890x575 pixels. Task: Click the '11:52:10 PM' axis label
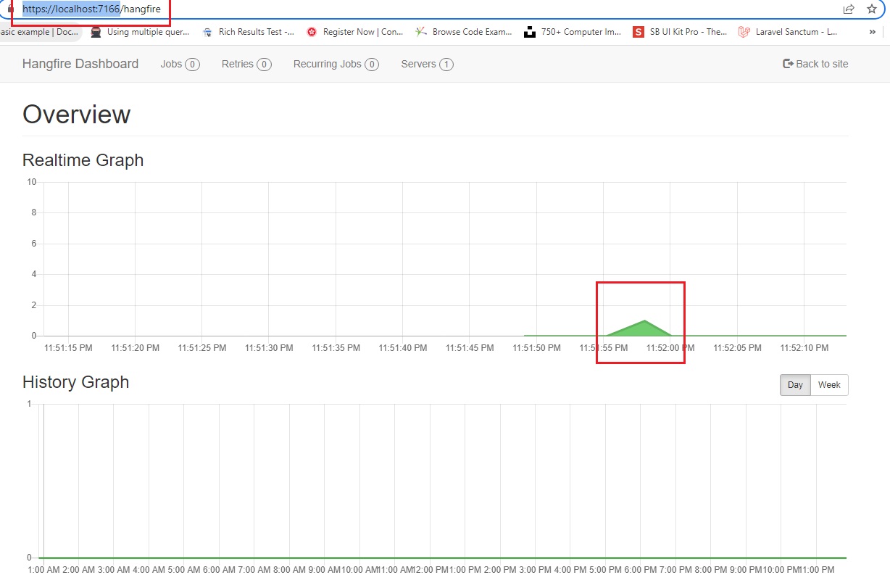[x=804, y=348]
